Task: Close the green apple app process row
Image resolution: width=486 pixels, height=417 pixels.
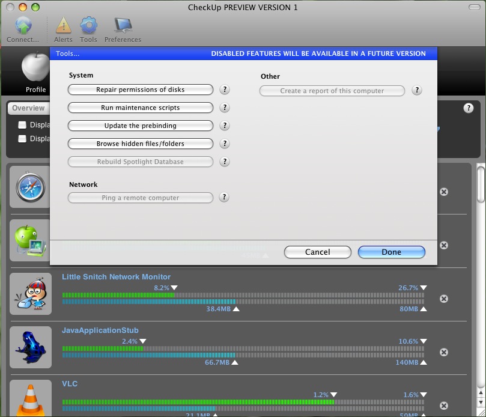Action: click(444, 245)
